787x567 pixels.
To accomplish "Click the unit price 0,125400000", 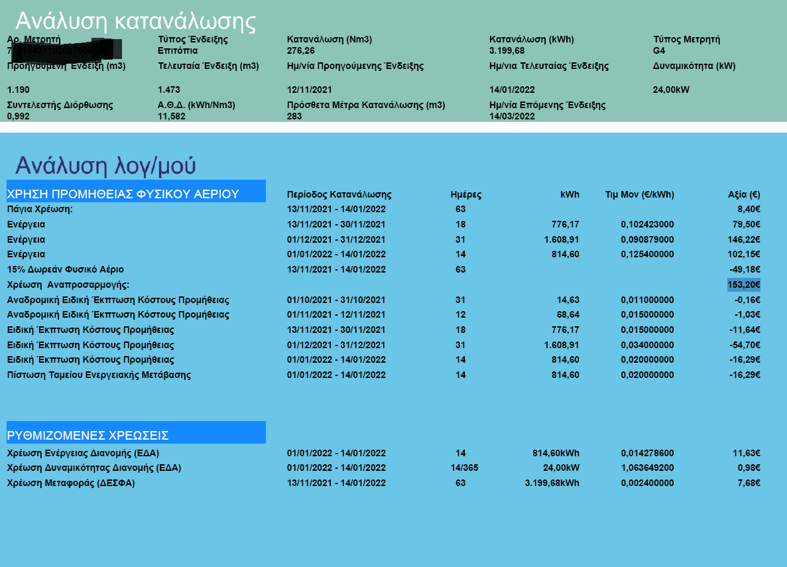I will point(648,254).
